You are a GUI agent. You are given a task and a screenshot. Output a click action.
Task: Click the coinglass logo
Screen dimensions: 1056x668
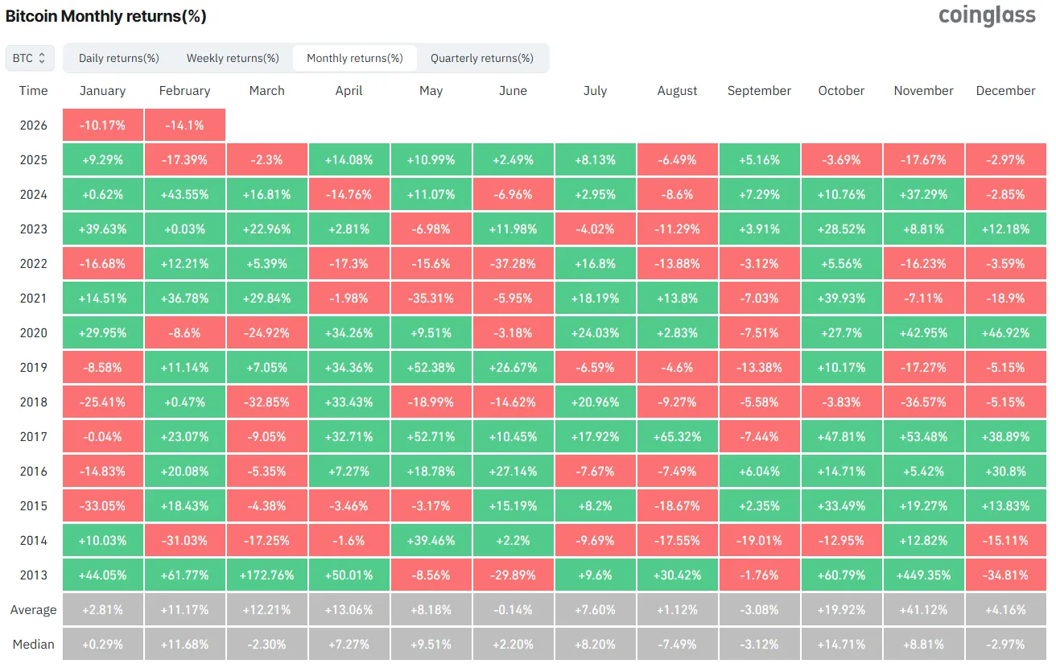tap(987, 15)
